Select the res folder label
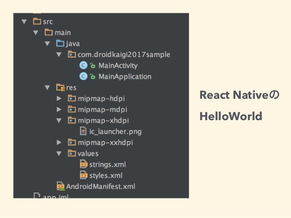The width and height of the screenshot is (291, 218). point(71,88)
